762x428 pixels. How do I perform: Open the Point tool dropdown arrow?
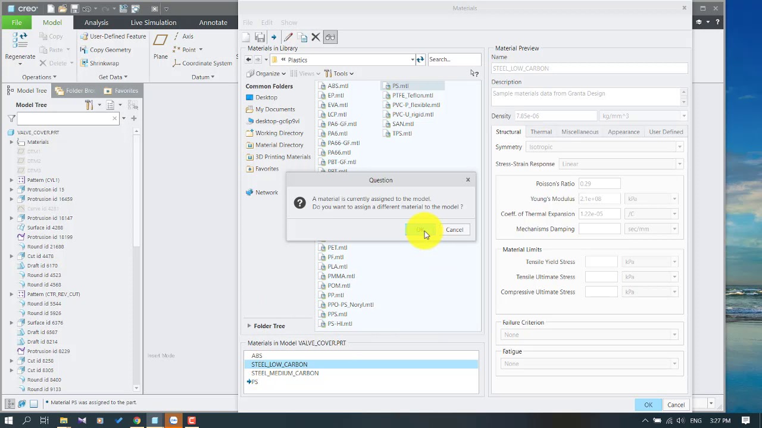201,50
